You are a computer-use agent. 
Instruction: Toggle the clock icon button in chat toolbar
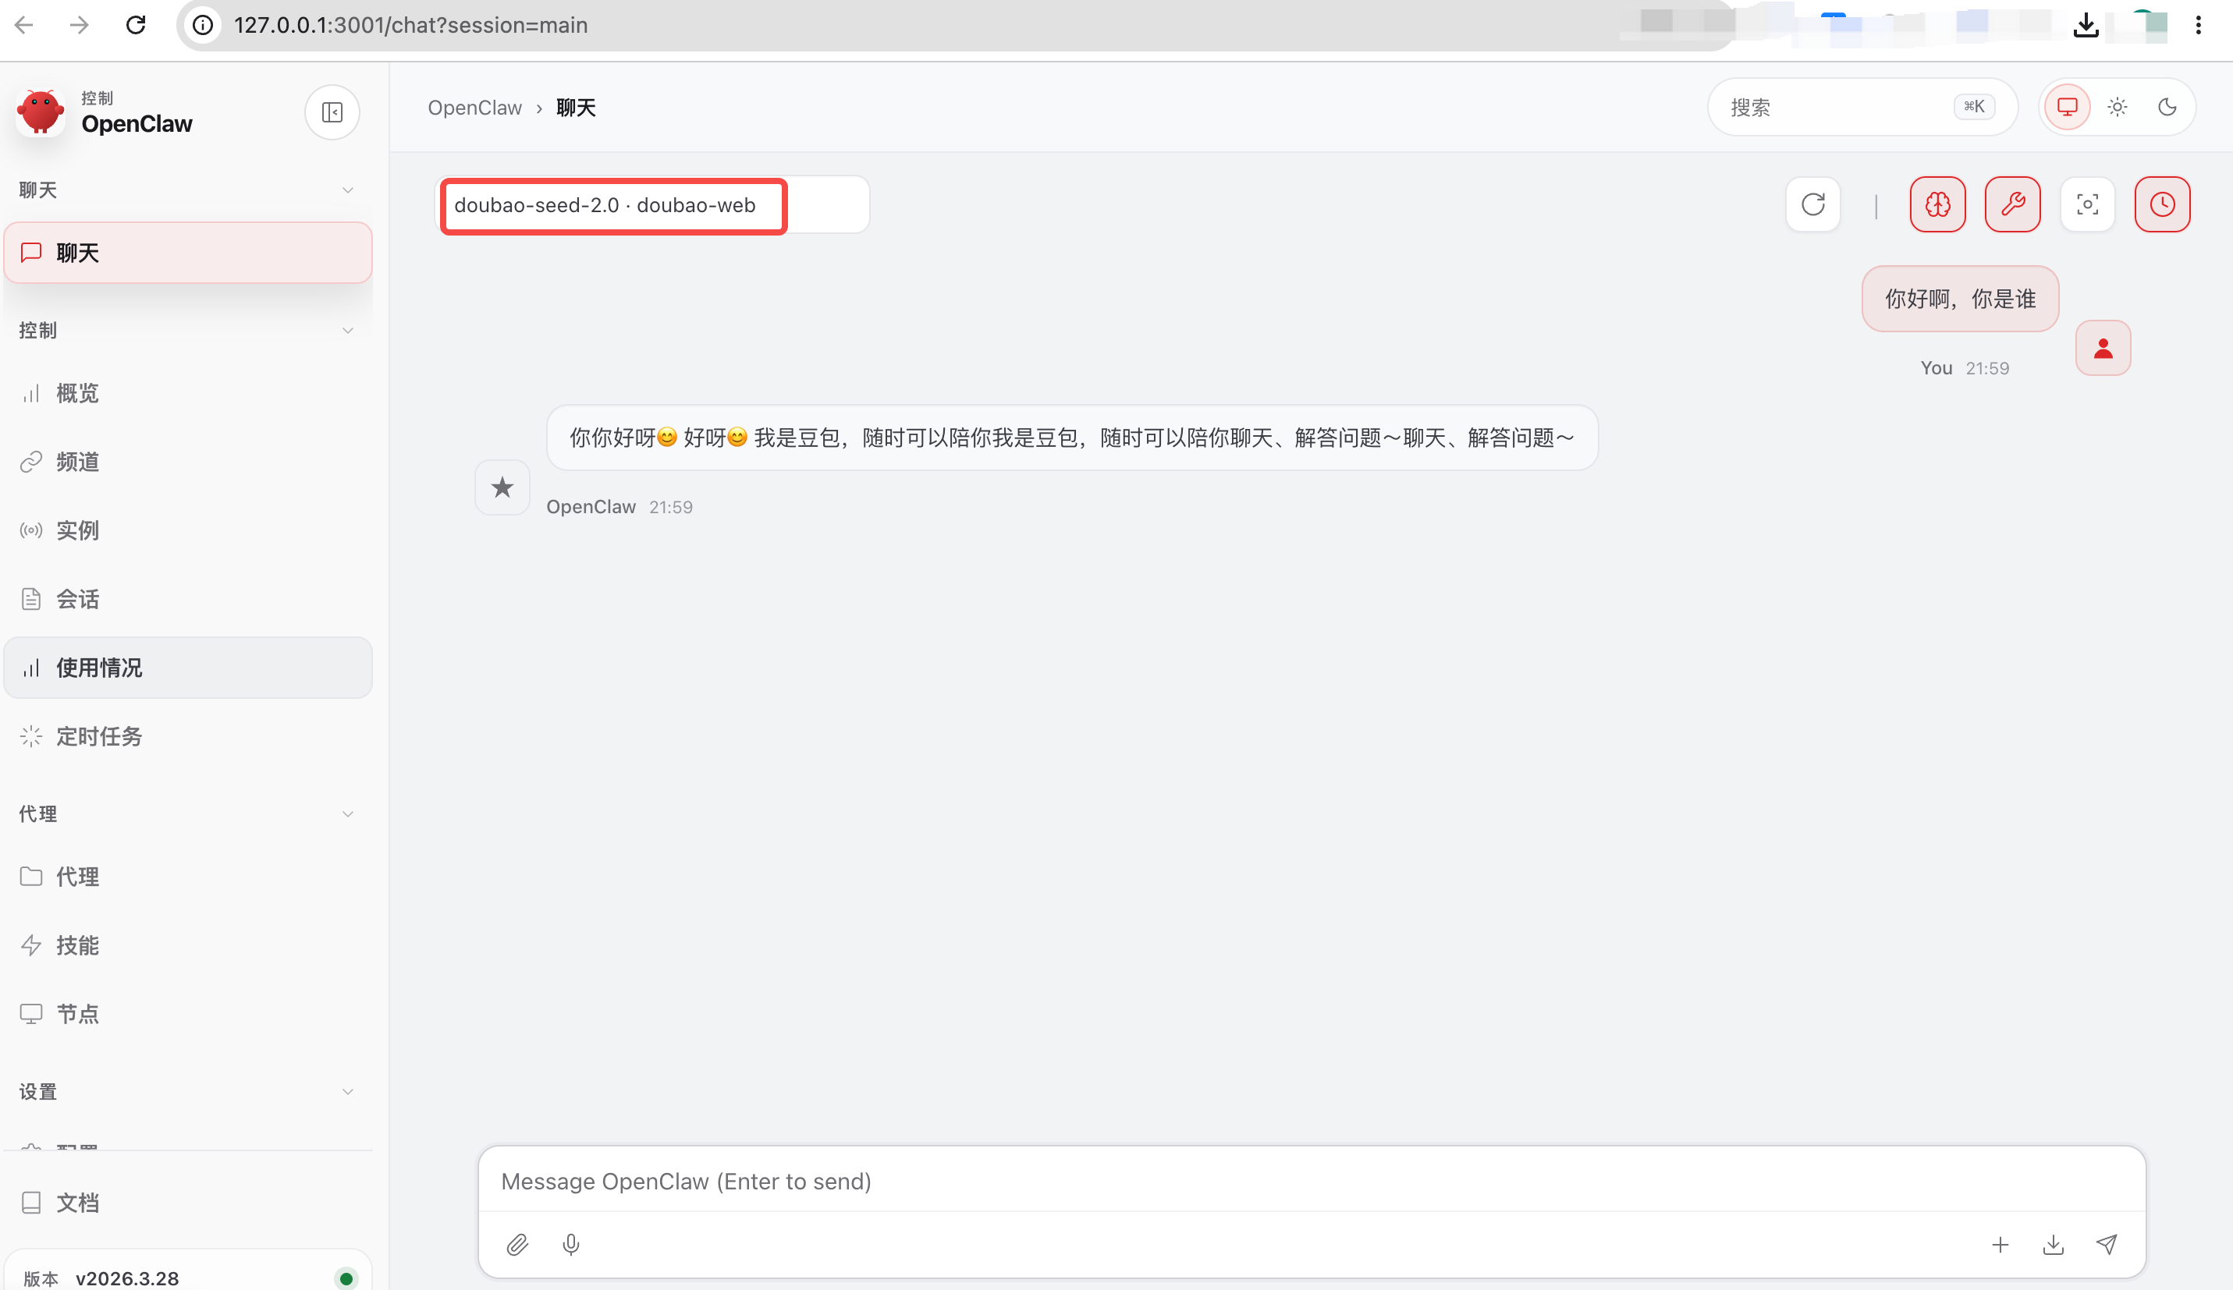coord(2162,204)
